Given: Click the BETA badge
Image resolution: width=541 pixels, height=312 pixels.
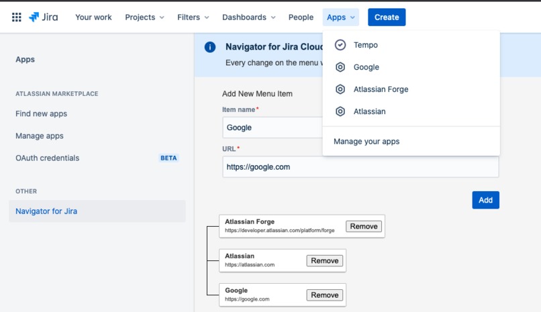Looking at the screenshot, I should [168, 158].
